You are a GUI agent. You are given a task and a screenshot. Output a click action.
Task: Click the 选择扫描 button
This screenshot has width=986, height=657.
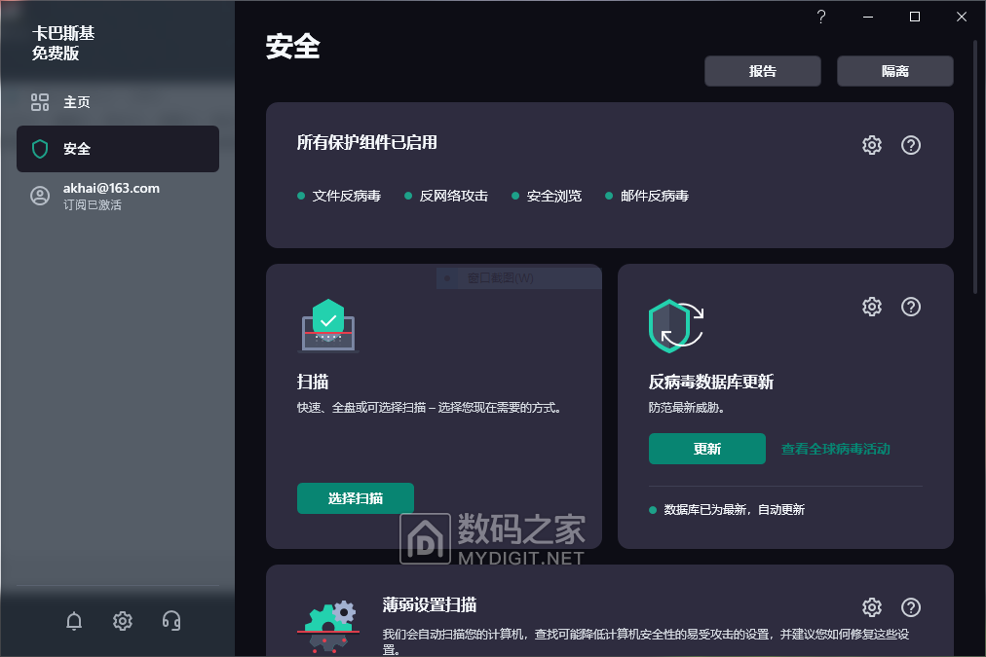pyautogui.click(x=356, y=498)
